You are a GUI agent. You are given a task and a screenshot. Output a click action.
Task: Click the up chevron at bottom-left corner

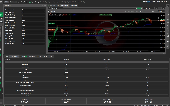point(1,103)
